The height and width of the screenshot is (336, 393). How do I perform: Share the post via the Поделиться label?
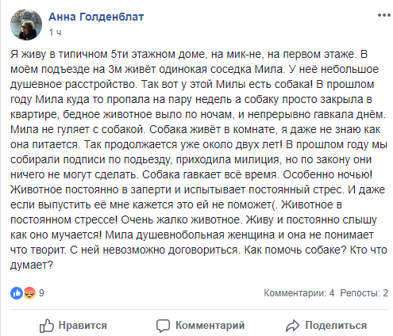[336, 326]
